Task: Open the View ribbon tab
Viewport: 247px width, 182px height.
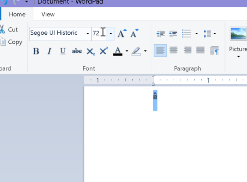Action: point(48,14)
